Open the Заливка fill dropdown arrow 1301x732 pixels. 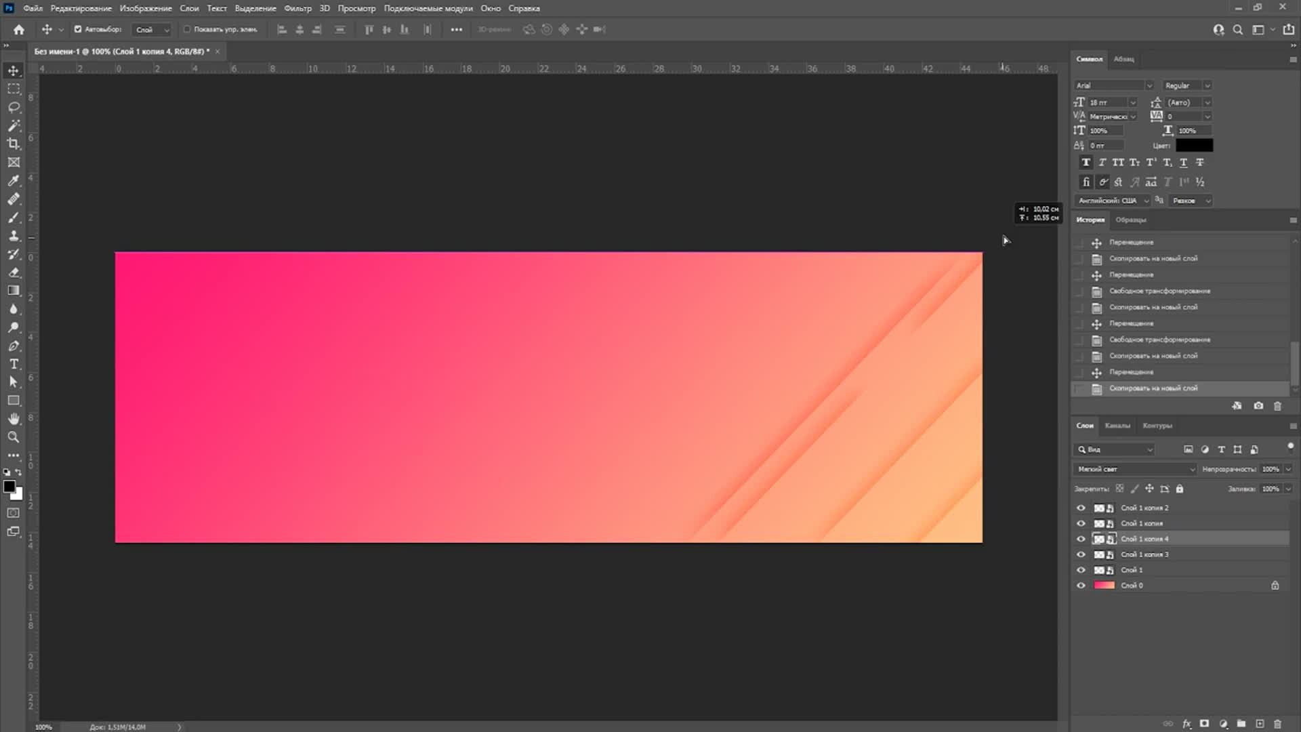[x=1288, y=489]
